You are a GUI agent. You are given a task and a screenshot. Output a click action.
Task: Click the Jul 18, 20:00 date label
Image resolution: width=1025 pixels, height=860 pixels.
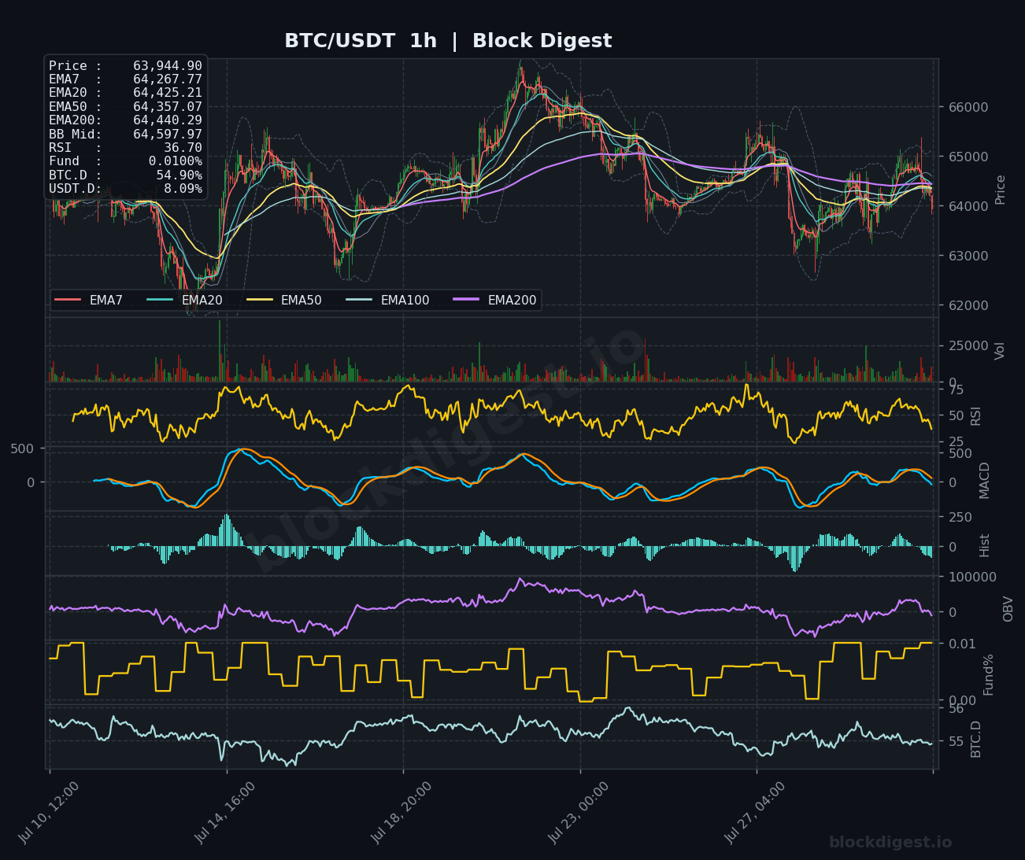401,813
